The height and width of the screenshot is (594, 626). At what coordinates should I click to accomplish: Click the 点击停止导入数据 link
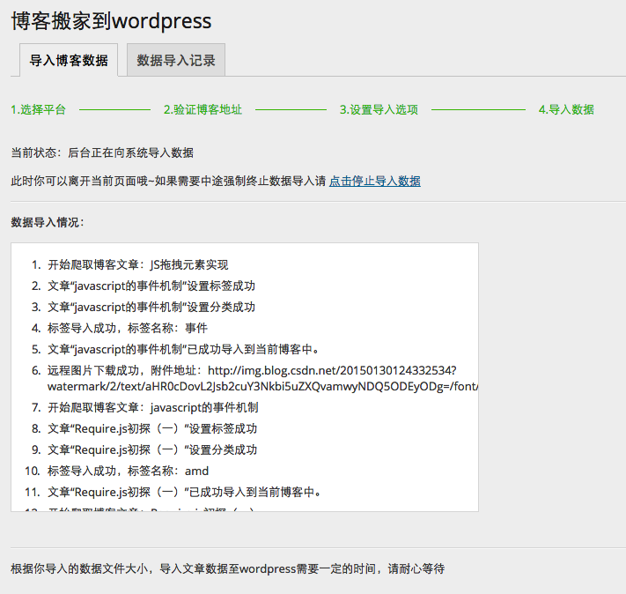coord(374,181)
